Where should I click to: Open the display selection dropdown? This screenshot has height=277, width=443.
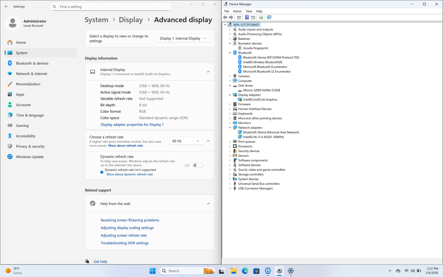pyautogui.click(x=183, y=39)
